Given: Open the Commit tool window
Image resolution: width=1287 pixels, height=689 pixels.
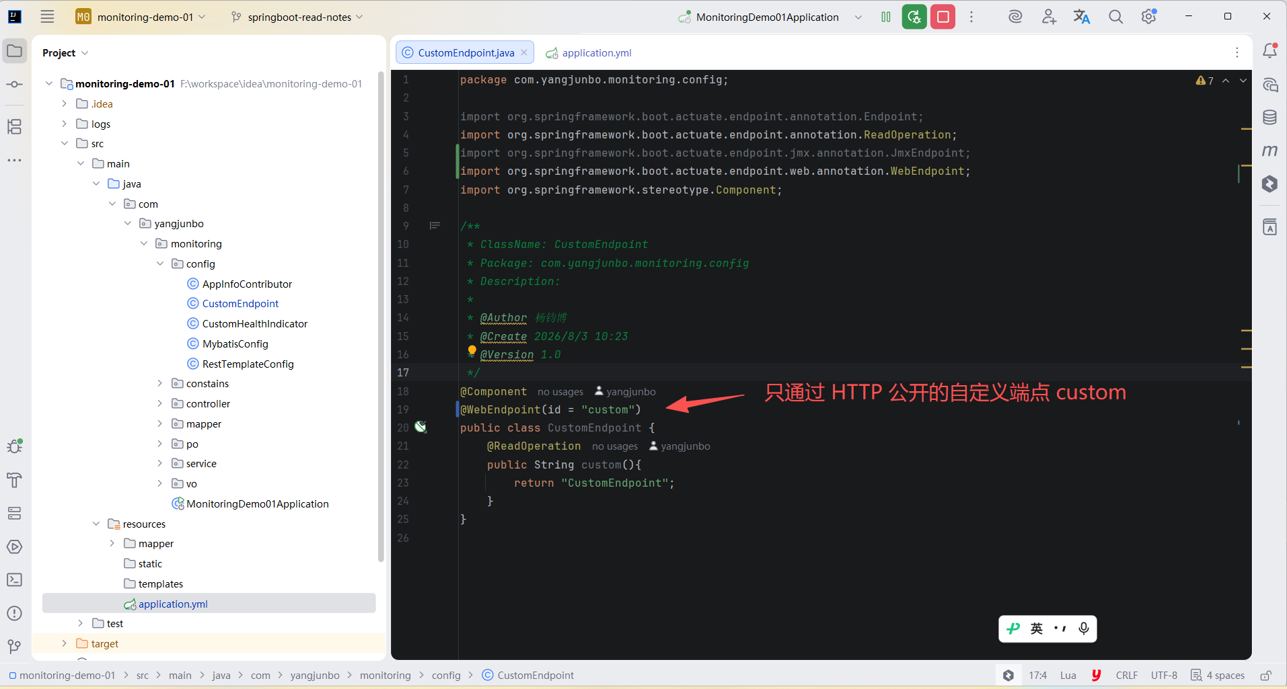Looking at the screenshot, I should click(14, 84).
